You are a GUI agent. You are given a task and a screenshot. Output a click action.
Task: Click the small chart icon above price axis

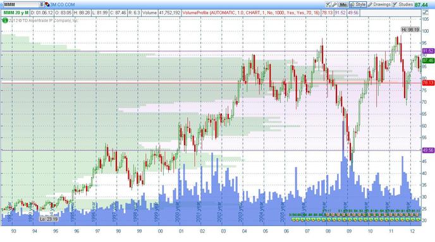426,12
